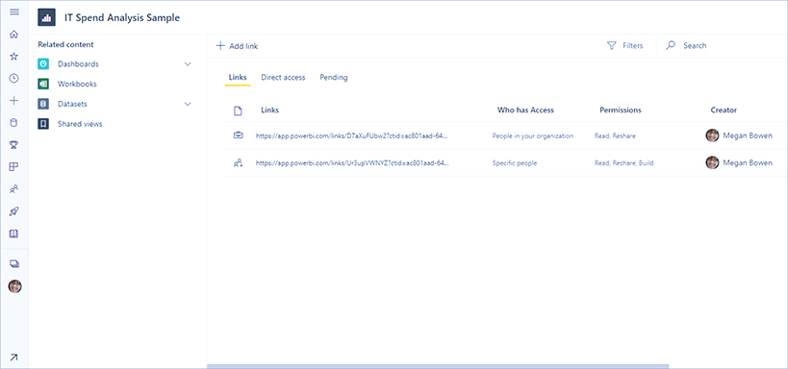Open Shared views in Related content
The width and height of the screenshot is (788, 369).
(80, 124)
